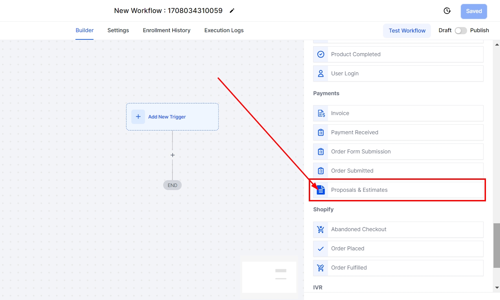500x300 pixels.
Task: Click the User Login person icon
Action: tap(321, 74)
